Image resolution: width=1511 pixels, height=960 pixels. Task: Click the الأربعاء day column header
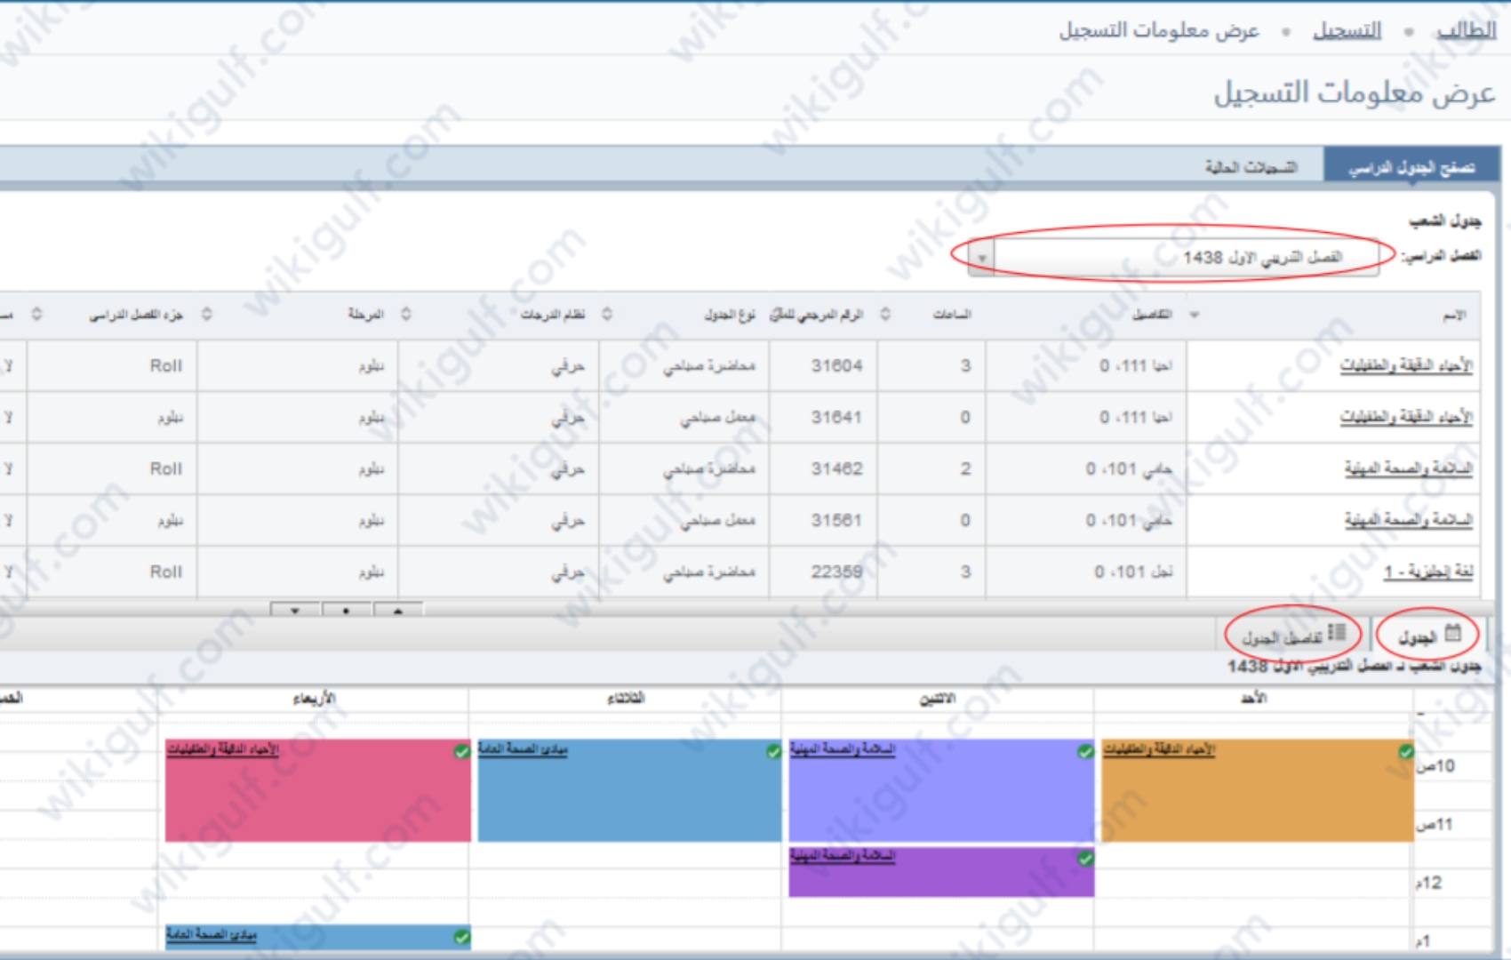(314, 699)
